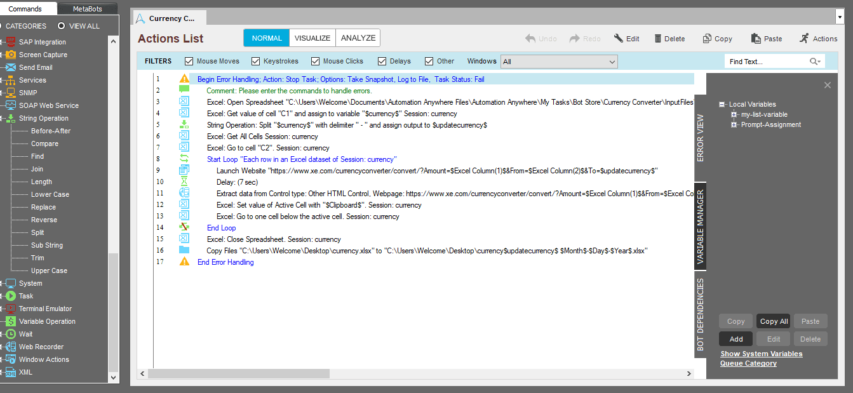Click the Variable Operation icon
The image size is (853, 393).
(x=10, y=321)
